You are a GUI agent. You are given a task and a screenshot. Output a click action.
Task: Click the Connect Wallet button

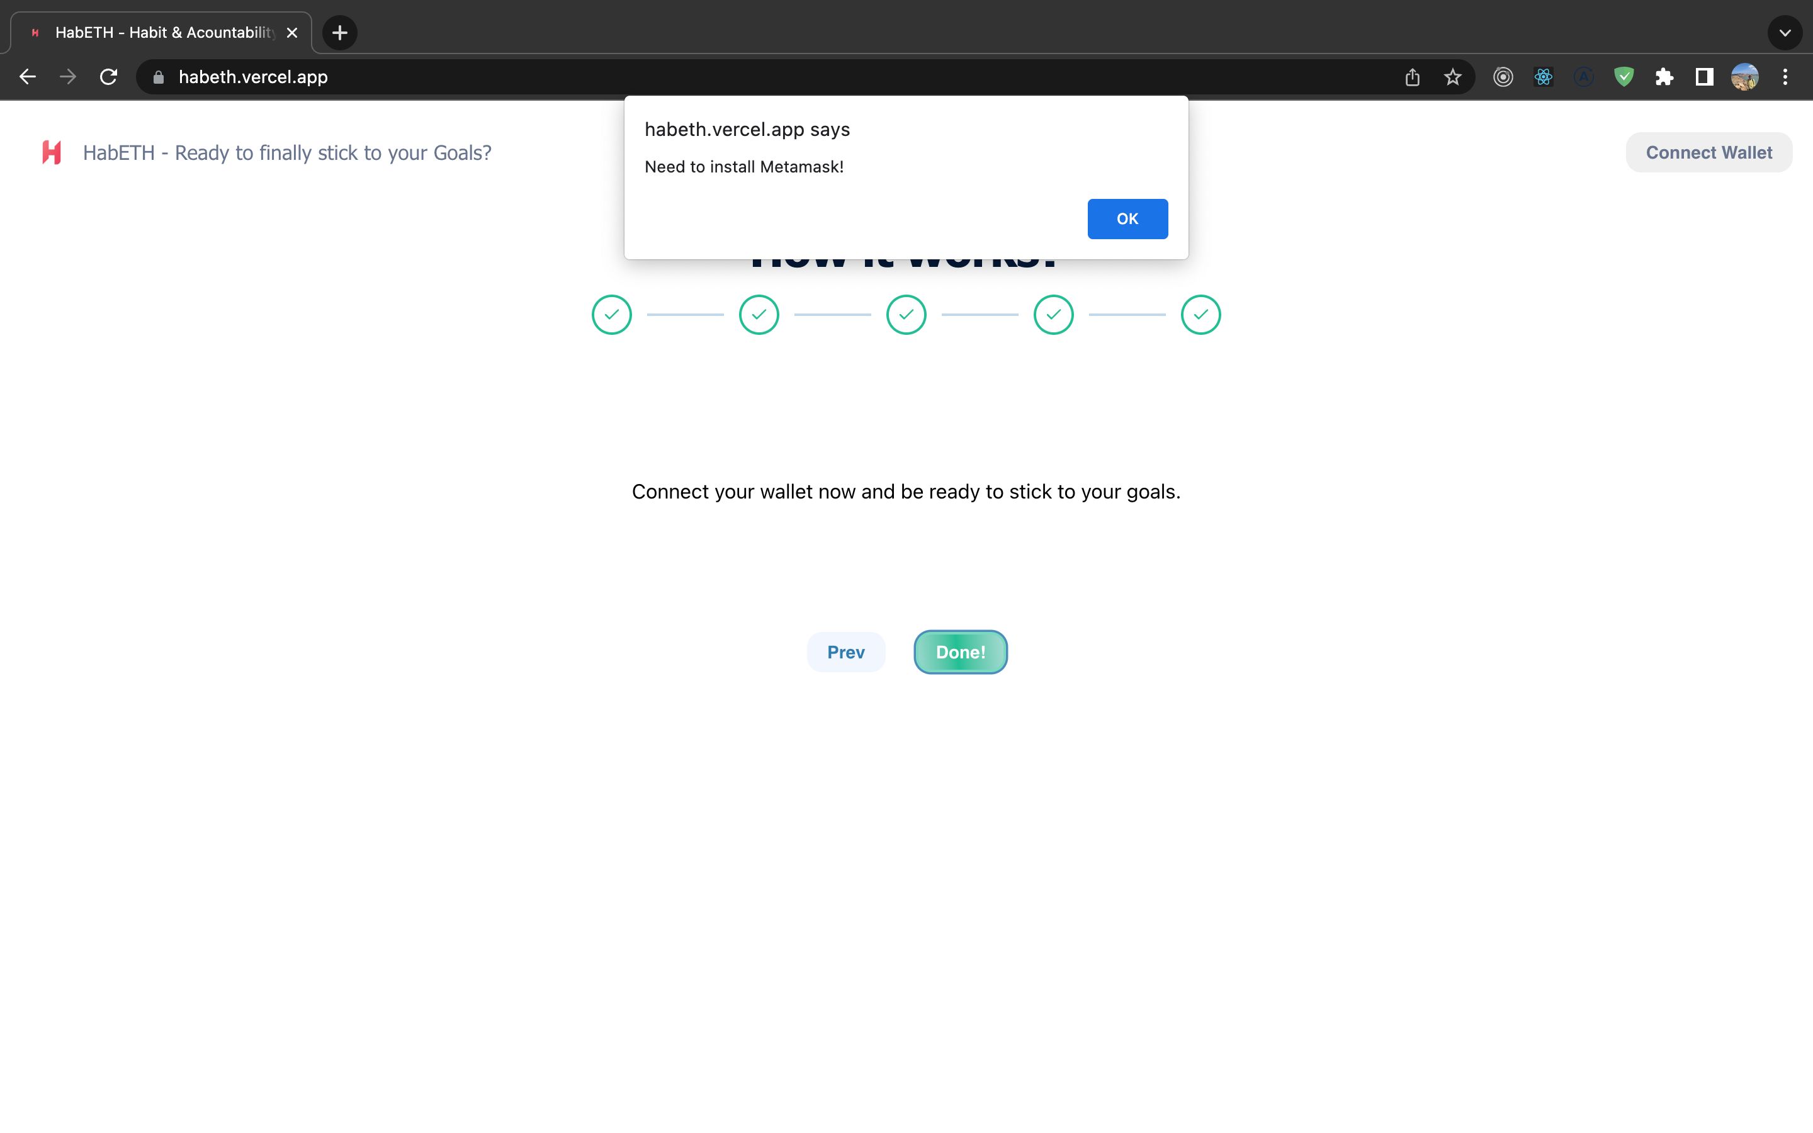pyautogui.click(x=1709, y=153)
